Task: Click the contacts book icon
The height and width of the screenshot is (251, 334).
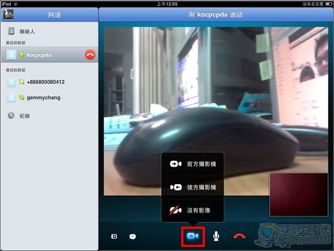Action: (11, 31)
